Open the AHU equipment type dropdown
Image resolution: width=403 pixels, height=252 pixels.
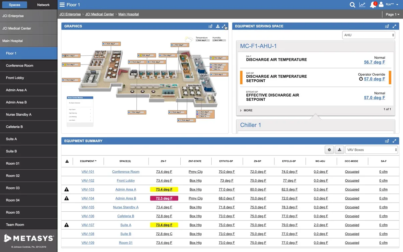(368, 35)
